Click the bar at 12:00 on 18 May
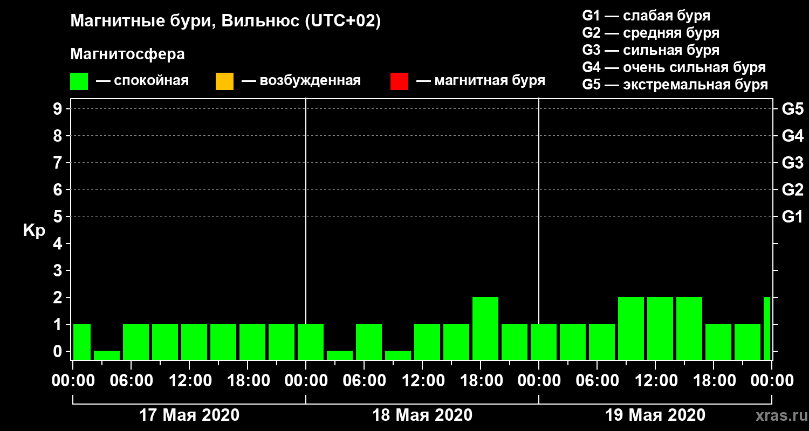 427,342
